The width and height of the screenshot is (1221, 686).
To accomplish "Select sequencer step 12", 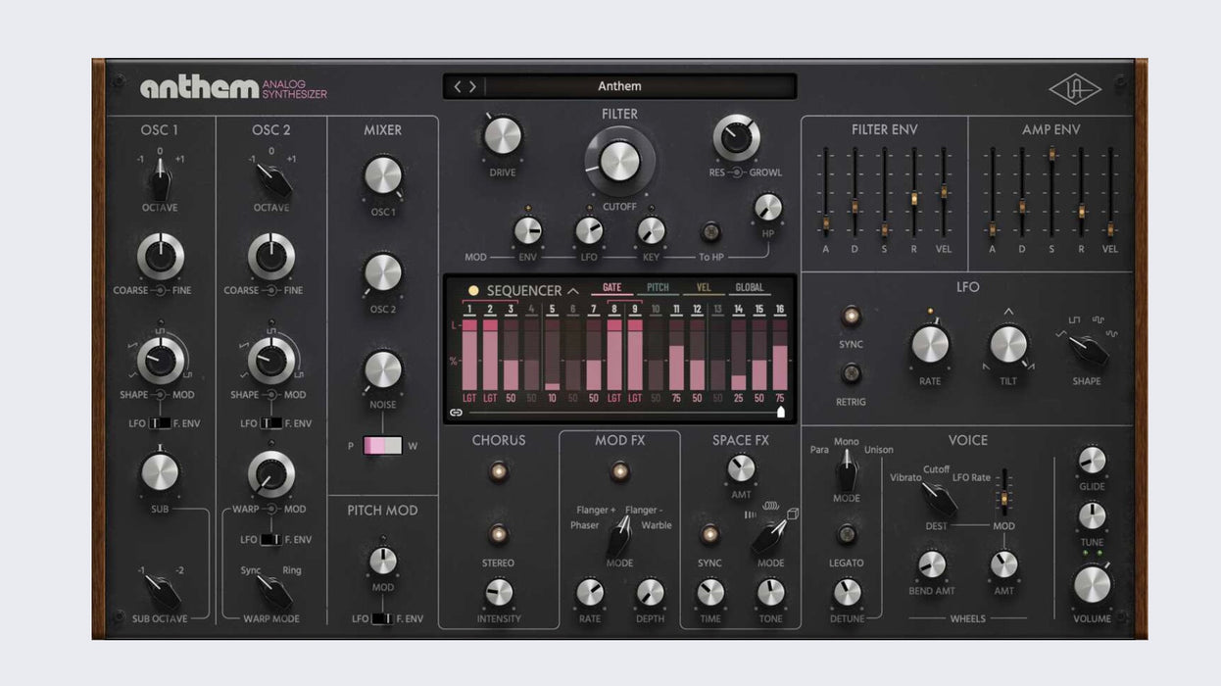I will 698,310.
